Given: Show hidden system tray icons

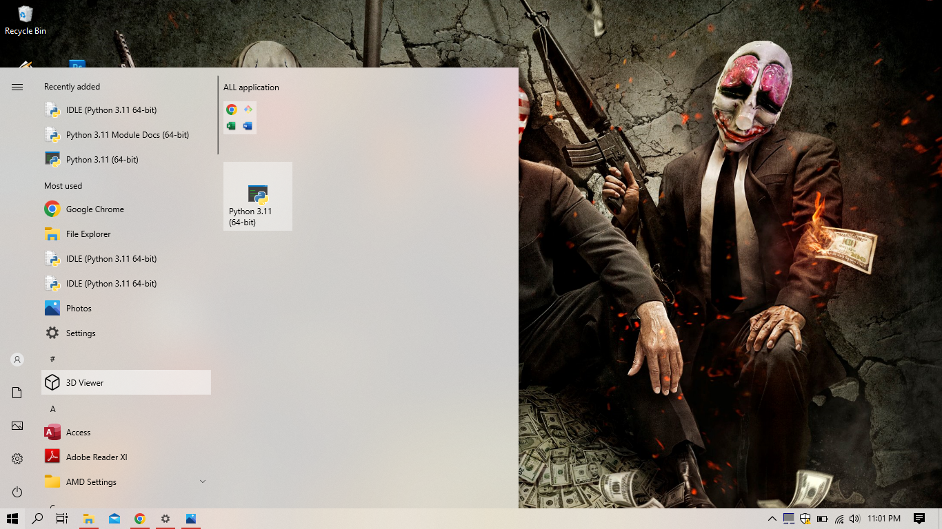Looking at the screenshot, I should pyautogui.click(x=772, y=519).
